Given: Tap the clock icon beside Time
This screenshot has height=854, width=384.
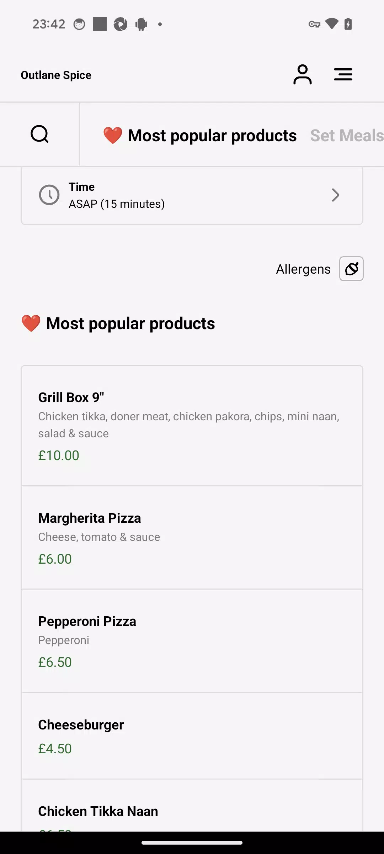Looking at the screenshot, I should click(x=49, y=195).
